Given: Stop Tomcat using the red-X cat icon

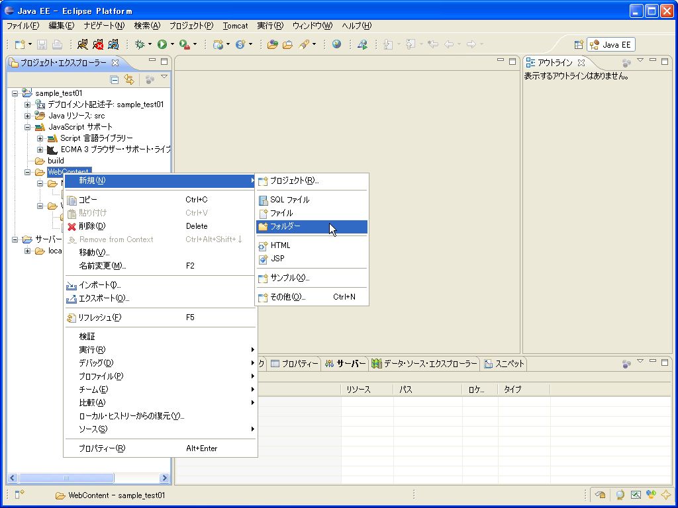Looking at the screenshot, I should [98, 44].
